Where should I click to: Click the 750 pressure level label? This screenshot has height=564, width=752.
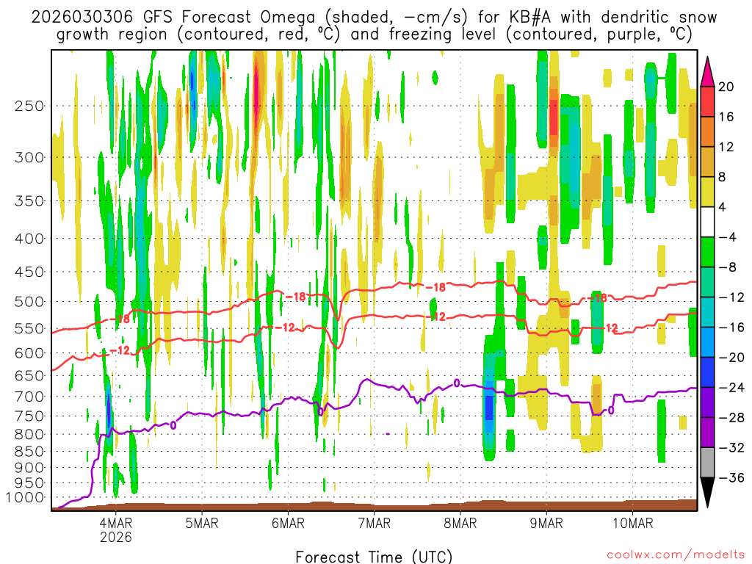tap(29, 416)
